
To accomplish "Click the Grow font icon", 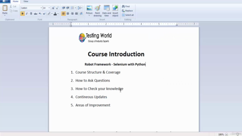I will (x=53, y=8).
